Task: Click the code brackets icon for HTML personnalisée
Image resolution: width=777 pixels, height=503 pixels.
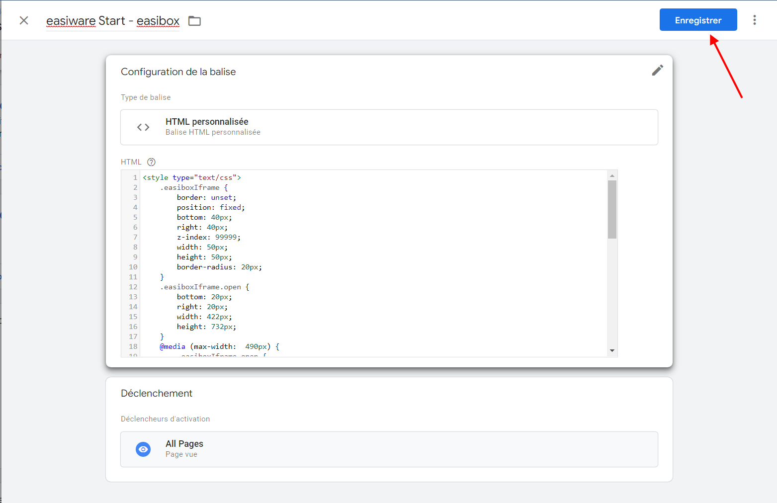Action: tap(143, 127)
